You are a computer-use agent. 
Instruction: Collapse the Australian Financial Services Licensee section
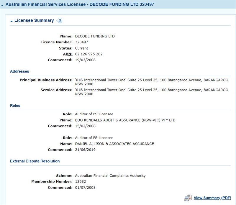2,5
